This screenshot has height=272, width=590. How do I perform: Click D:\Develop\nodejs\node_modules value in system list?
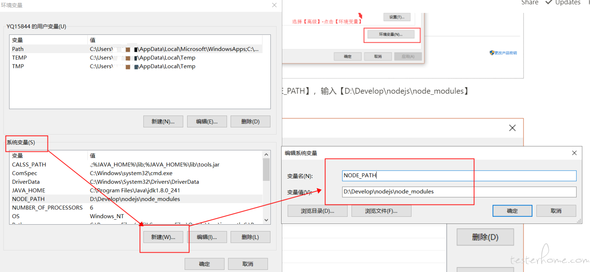click(135, 199)
